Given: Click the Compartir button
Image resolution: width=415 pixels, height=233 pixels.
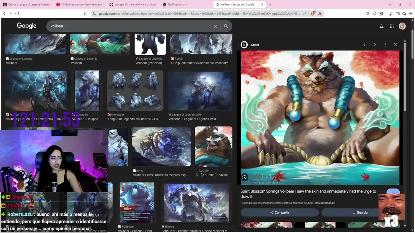Looking at the screenshot, I should pos(279,213).
